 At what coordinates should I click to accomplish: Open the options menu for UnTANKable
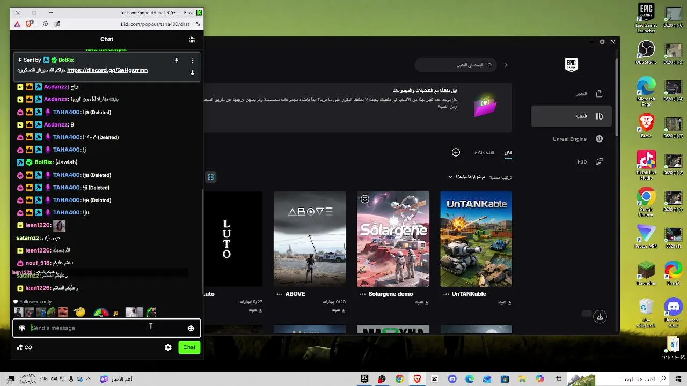pyautogui.click(x=445, y=294)
